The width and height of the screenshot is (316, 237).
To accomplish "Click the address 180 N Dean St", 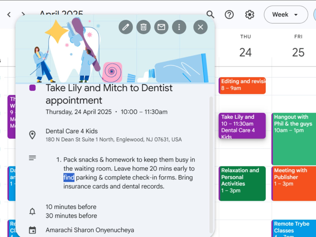I will [114, 140].
